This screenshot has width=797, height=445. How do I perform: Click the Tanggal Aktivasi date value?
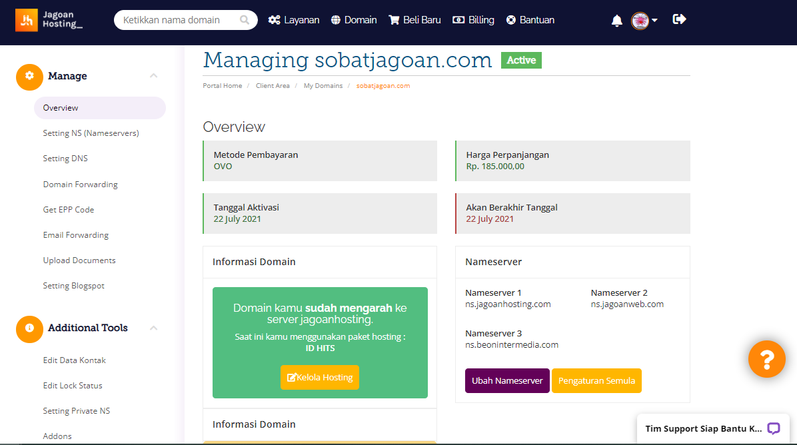pyautogui.click(x=237, y=219)
